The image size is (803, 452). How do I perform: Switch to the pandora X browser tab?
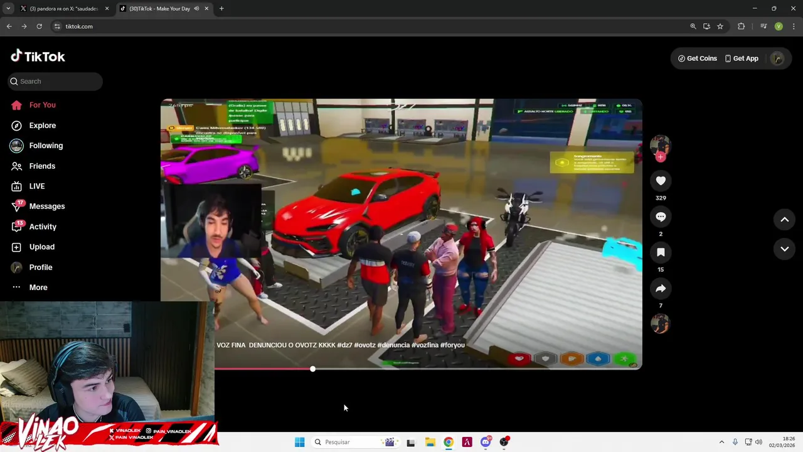pos(63,9)
